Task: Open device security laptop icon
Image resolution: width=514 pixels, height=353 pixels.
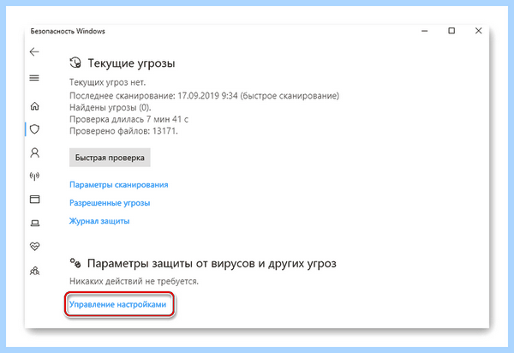Action: [35, 224]
